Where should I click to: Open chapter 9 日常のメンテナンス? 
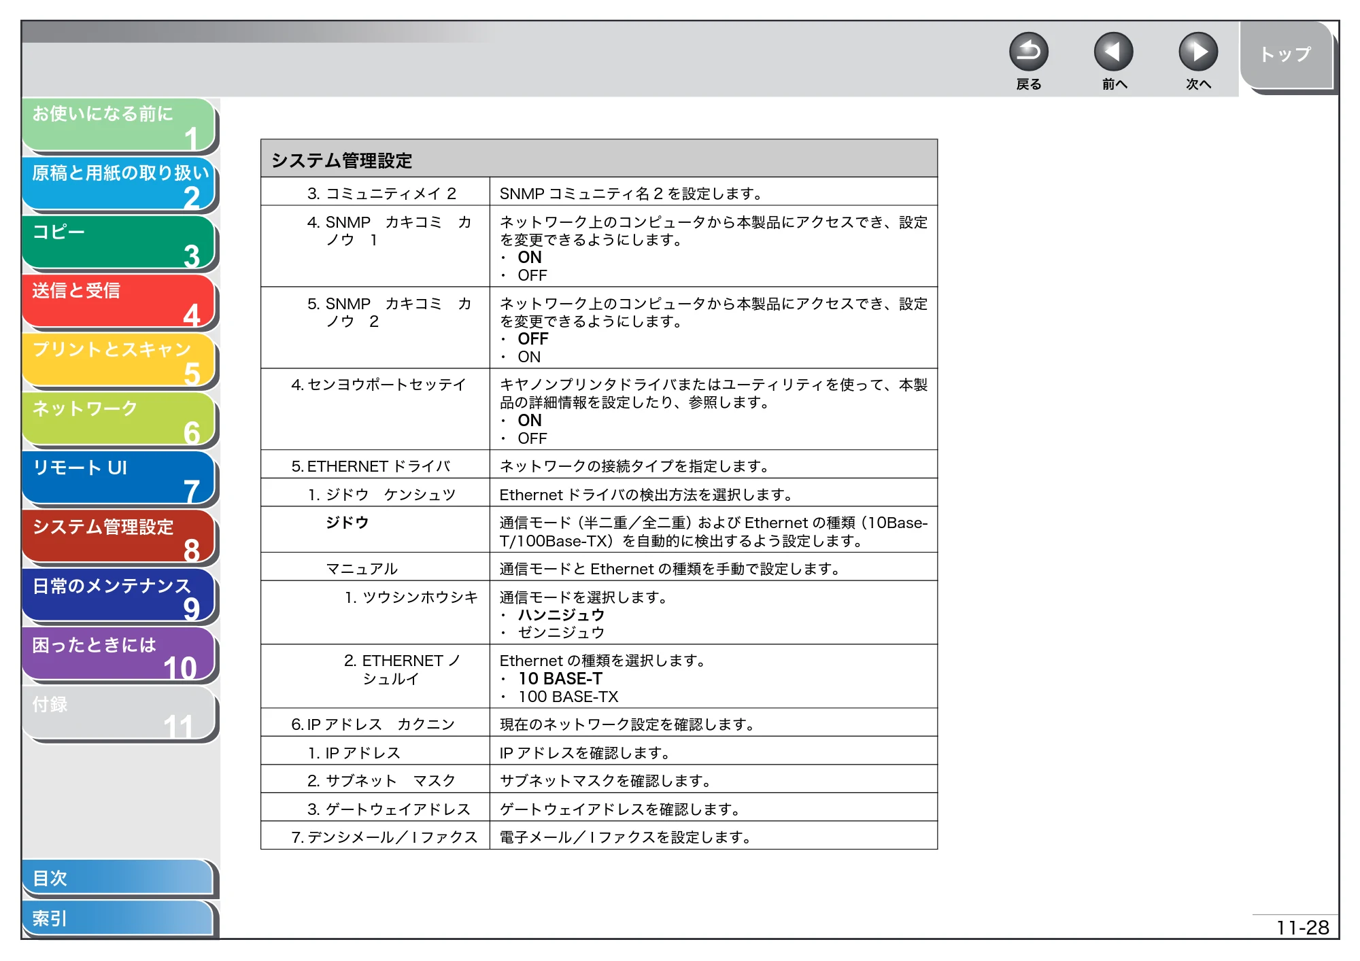[119, 596]
